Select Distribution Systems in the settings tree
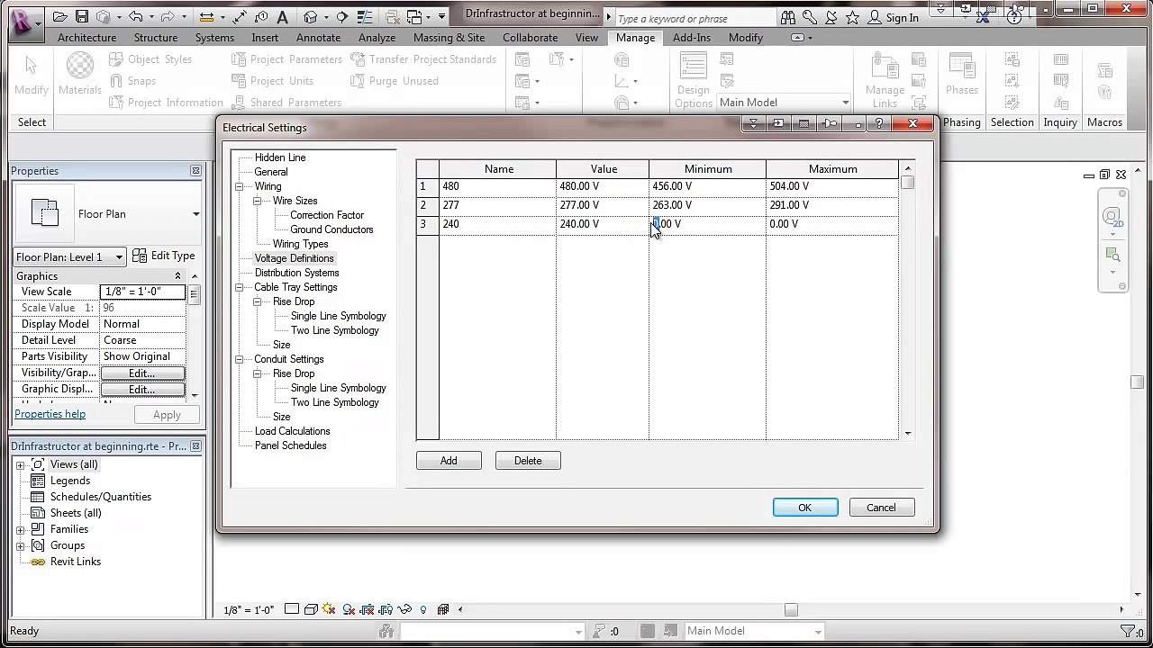Image resolution: width=1153 pixels, height=648 pixels. point(296,273)
